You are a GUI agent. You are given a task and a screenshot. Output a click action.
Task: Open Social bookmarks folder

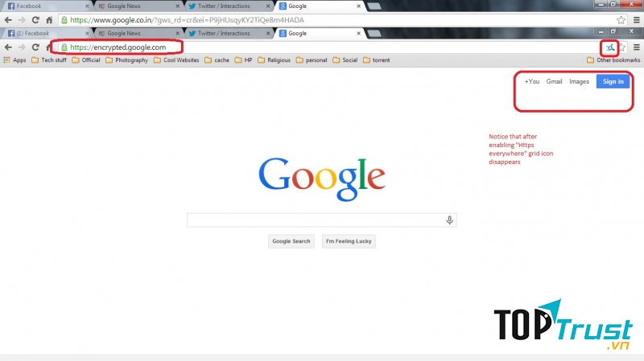pos(345,59)
